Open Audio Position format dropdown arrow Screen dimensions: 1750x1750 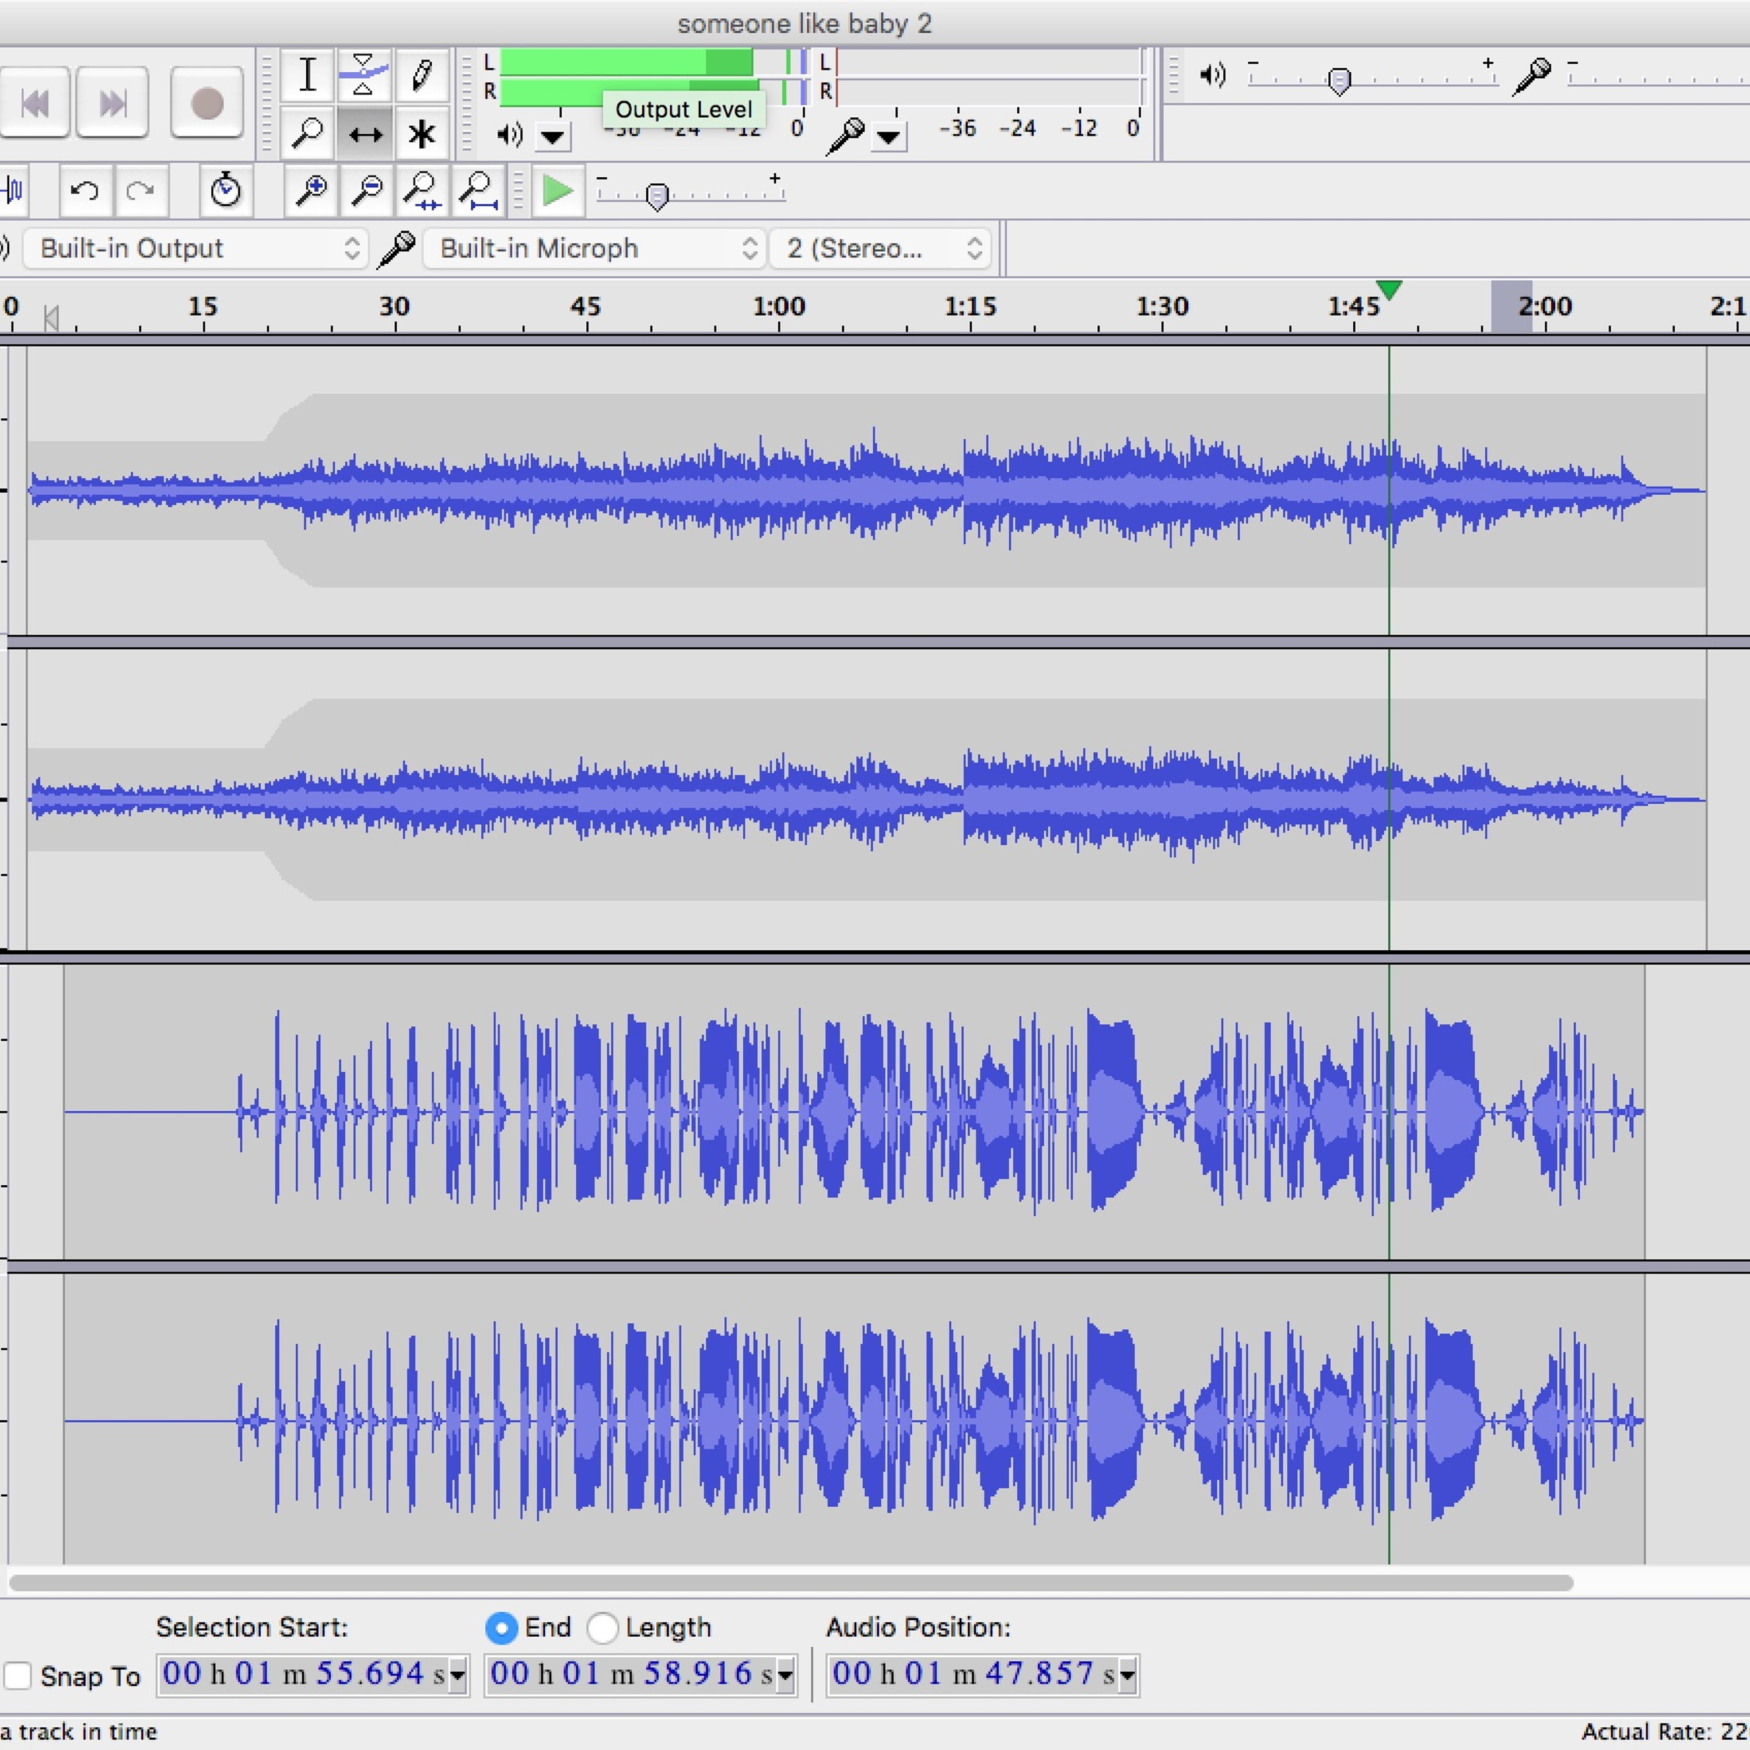(1127, 1675)
